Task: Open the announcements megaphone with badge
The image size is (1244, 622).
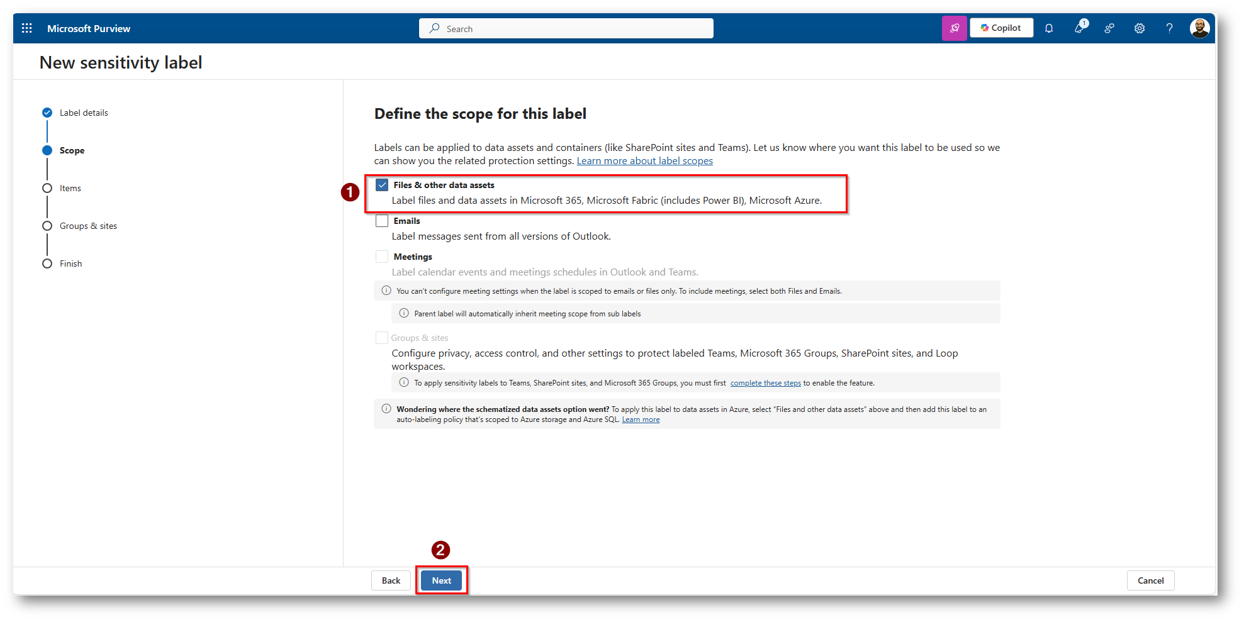Action: pyautogui.click(x=1080, y=27)
